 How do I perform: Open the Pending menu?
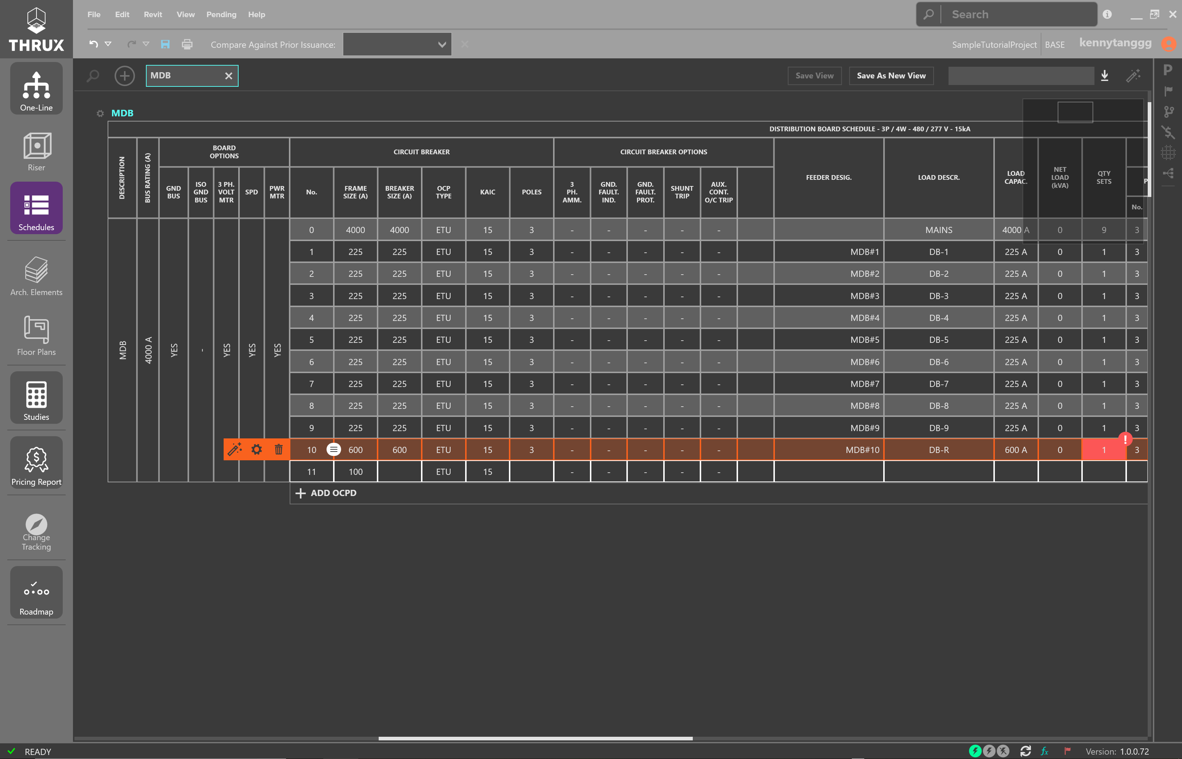(221, 14)
